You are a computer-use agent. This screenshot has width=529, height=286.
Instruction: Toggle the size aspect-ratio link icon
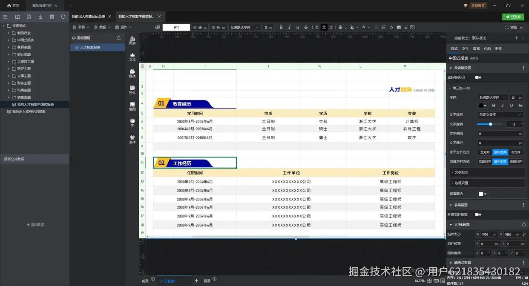524,234
